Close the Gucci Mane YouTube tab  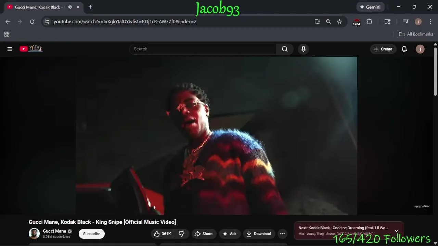[x=78, y=7]
